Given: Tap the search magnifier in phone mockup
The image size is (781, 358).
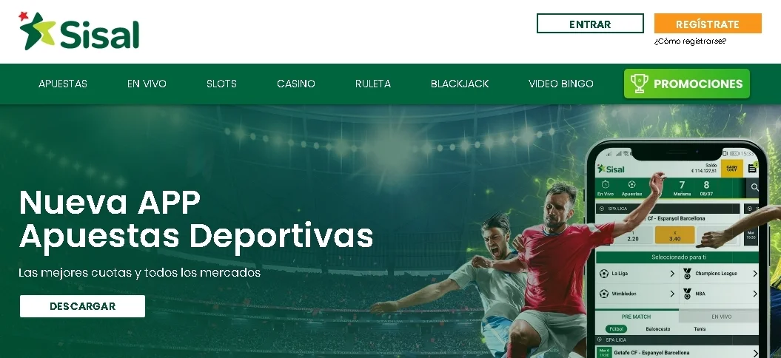Looking at the screenshot, I should coord(755,187).
